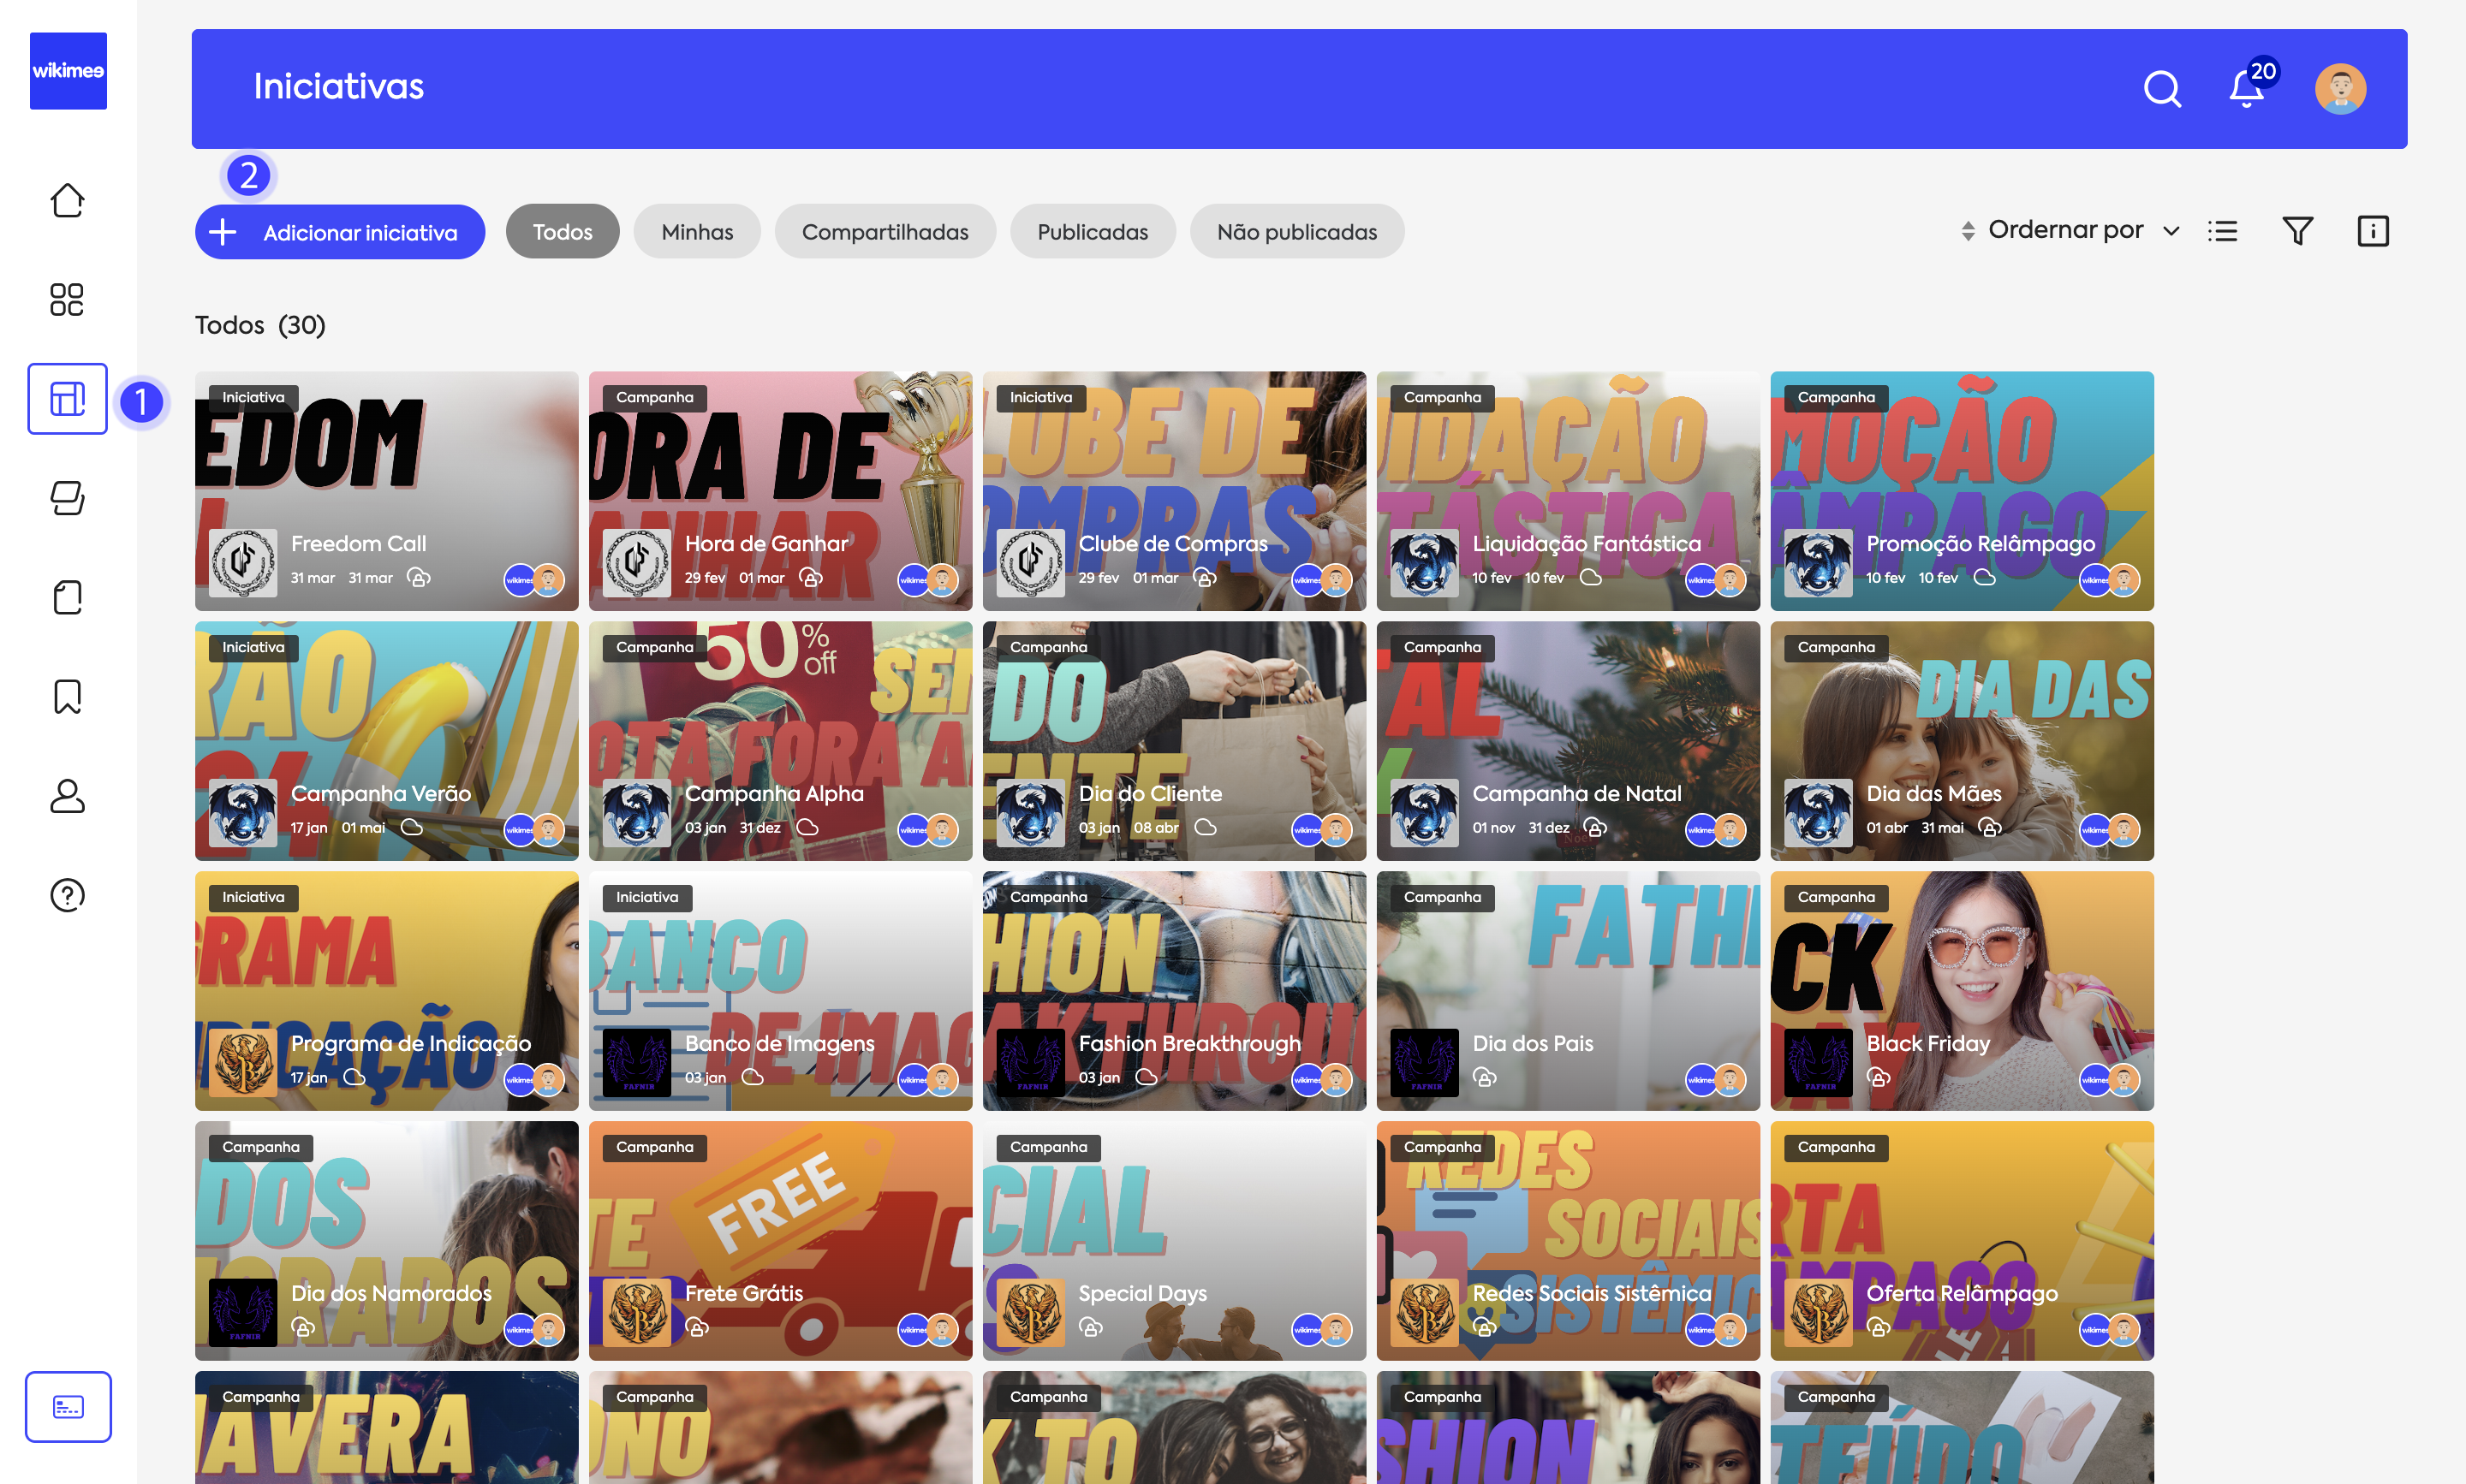Image resolution: width=2466 pixels, height=1484 pixels.
Task: Click the funnel filter icon
Action: click(2298, 231)
